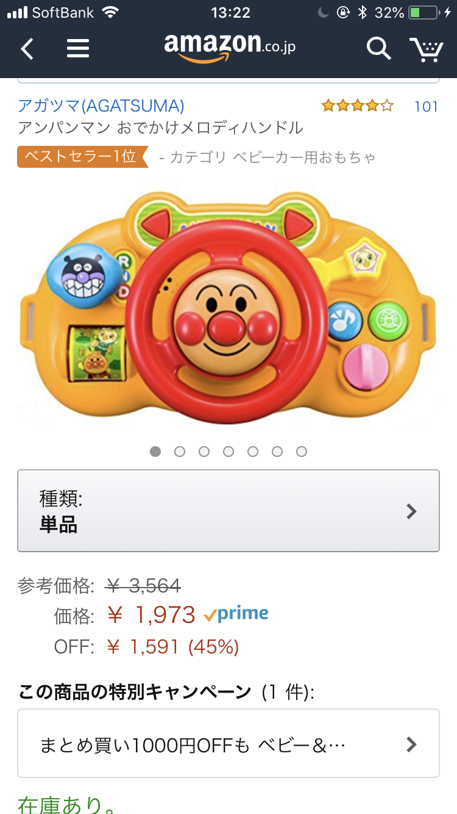
Task: Tap the prime badge beside price
Action: [x=236, y=614]
